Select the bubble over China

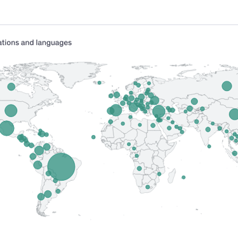click(234, 114)
